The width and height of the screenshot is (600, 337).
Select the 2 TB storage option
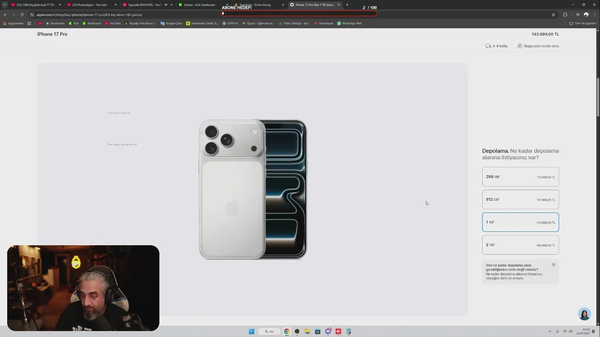point(520,245)
